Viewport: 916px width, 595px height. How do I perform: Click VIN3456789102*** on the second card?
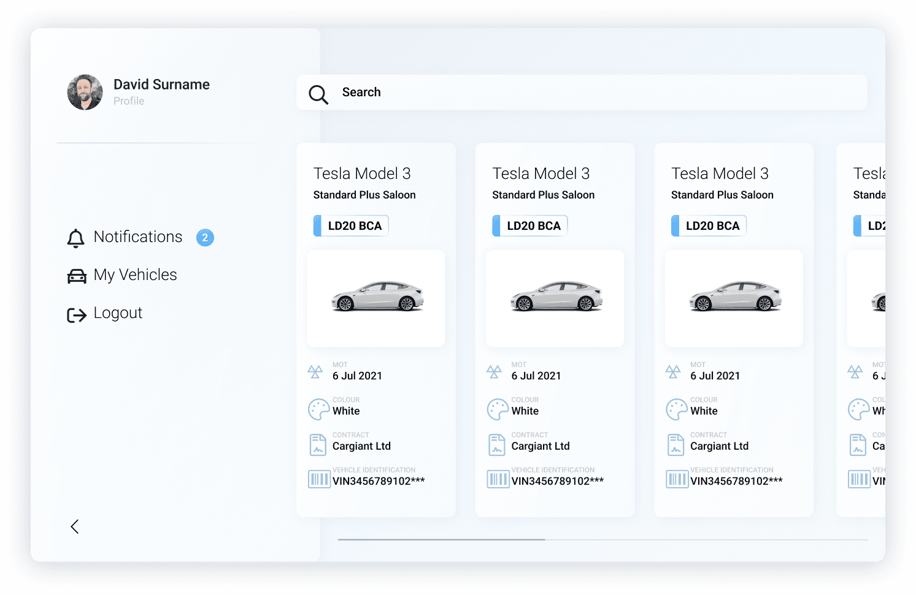tap(558, 481)
